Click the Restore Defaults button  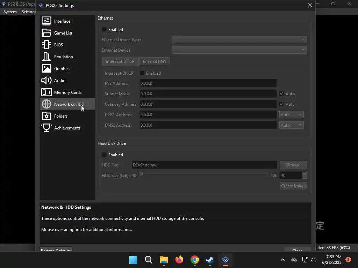[56, 249]
